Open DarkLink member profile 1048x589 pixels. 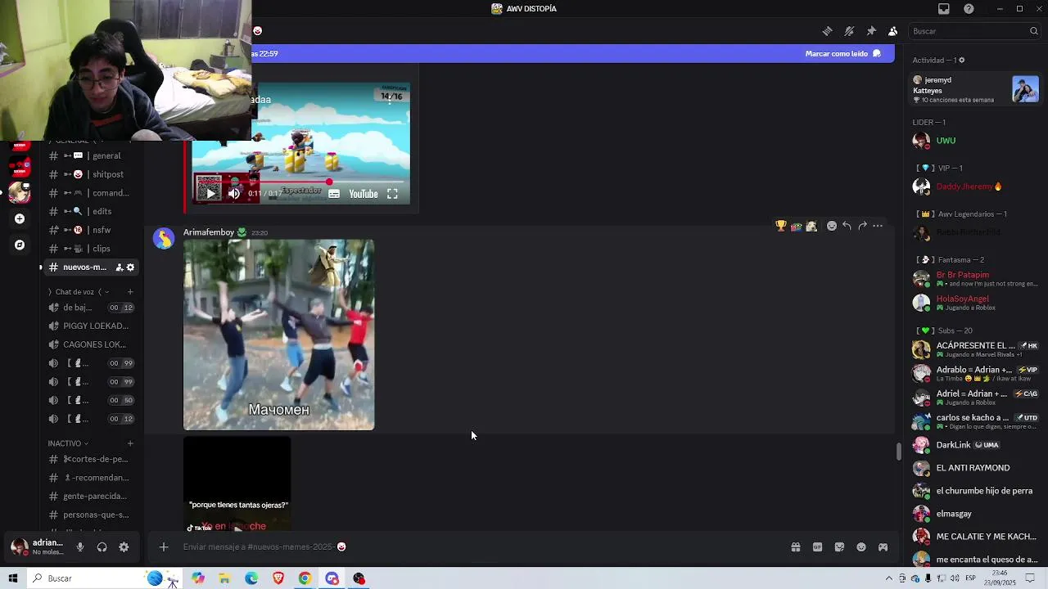tap(974, 445)
